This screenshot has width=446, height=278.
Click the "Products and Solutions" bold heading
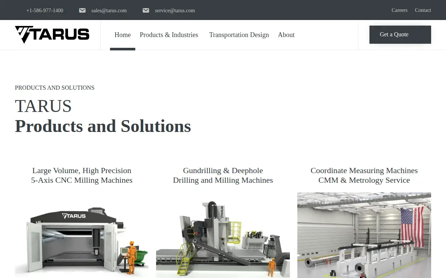coord(103,126)
